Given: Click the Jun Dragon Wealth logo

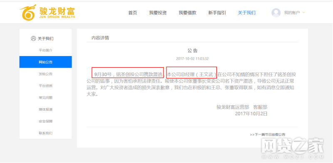Looking at the screenshot, I should click(x=47, y=12).
